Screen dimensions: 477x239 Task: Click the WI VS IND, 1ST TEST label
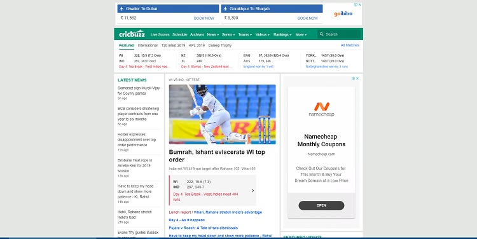(184, 79)
